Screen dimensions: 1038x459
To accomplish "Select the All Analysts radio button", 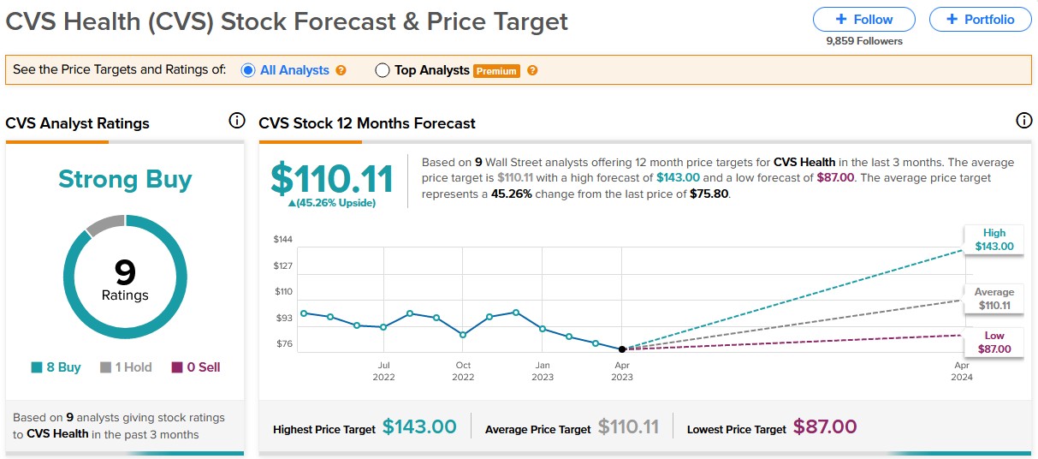I will tap(248, 70).
